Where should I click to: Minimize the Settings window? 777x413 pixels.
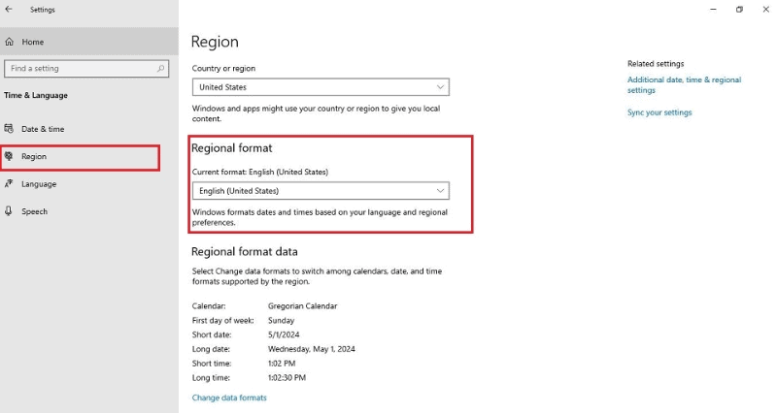pyautogui.click(x=712, y=10)
